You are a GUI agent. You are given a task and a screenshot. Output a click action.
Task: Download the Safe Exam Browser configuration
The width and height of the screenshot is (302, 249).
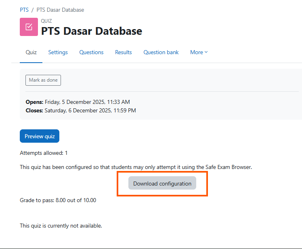pyautogui.click(x=162, y=184)
